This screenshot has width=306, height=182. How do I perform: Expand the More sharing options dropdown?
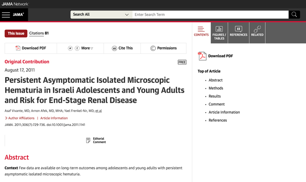[x=87, y=48]
